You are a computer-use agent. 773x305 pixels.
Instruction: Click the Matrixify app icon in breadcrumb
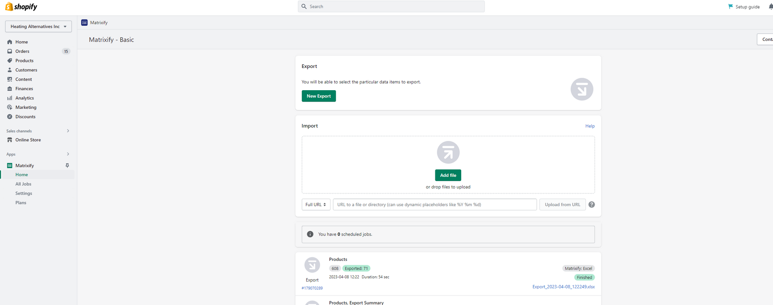coord(84,23)
